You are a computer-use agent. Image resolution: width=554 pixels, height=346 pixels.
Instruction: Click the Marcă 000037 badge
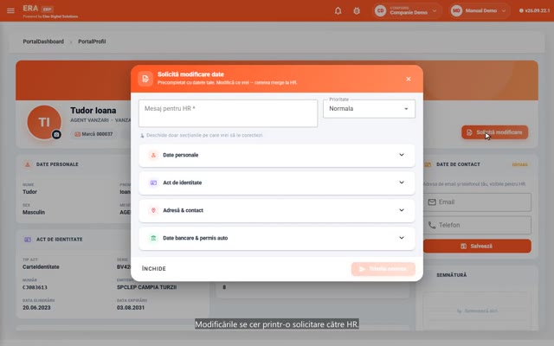pos(93,134)
